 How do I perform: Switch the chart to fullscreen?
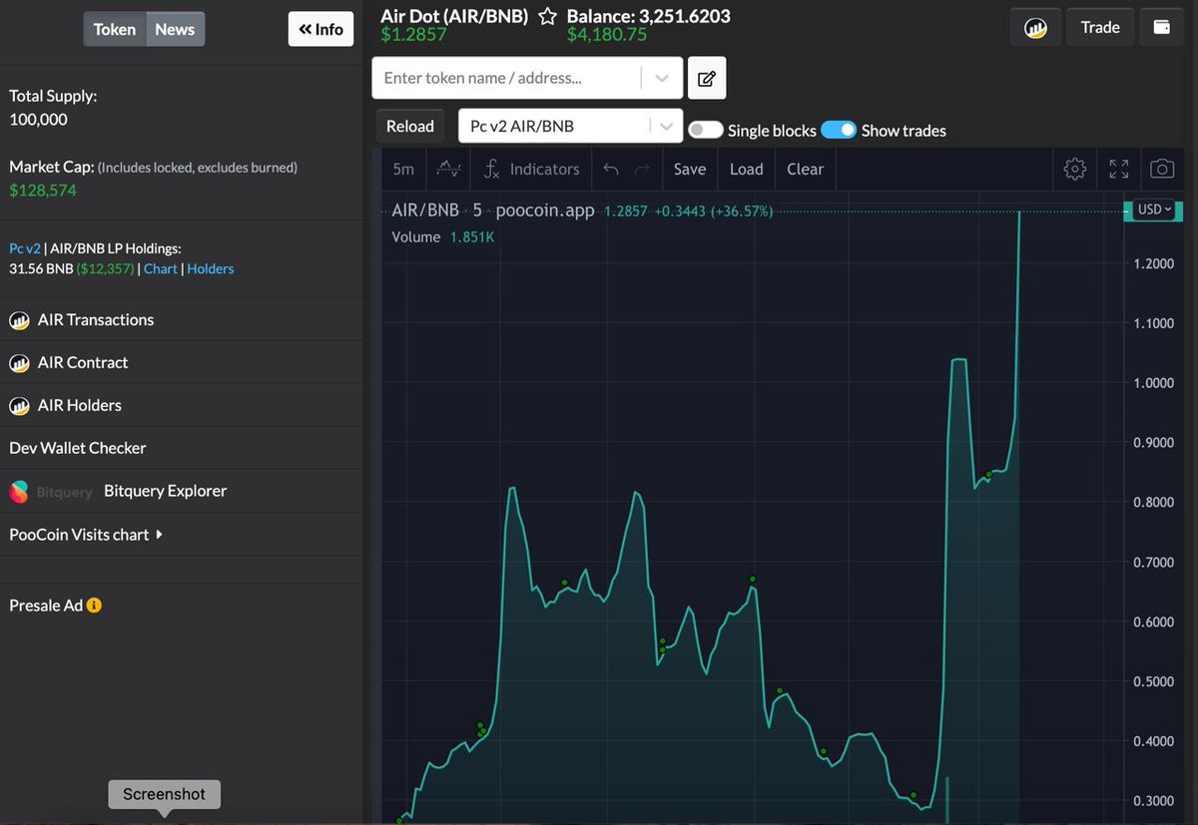point(1119,169)
